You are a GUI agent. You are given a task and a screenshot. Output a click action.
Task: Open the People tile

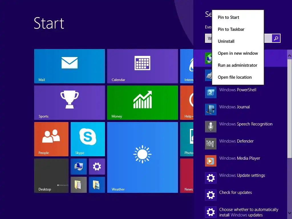coord(51,139)
